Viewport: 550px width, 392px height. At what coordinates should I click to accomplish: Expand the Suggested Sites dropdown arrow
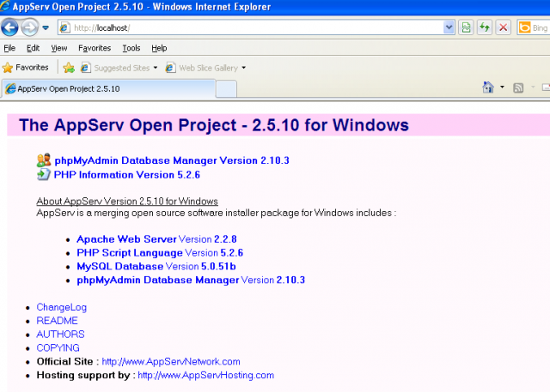[x=156, y=68]
